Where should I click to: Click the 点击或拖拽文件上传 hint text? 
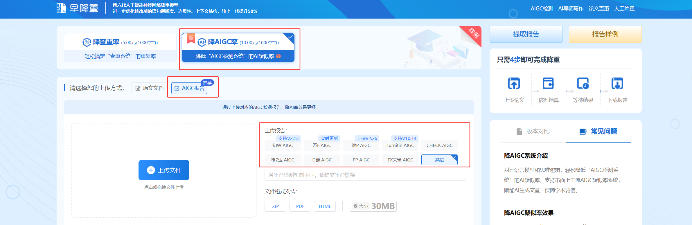(164, 187)
